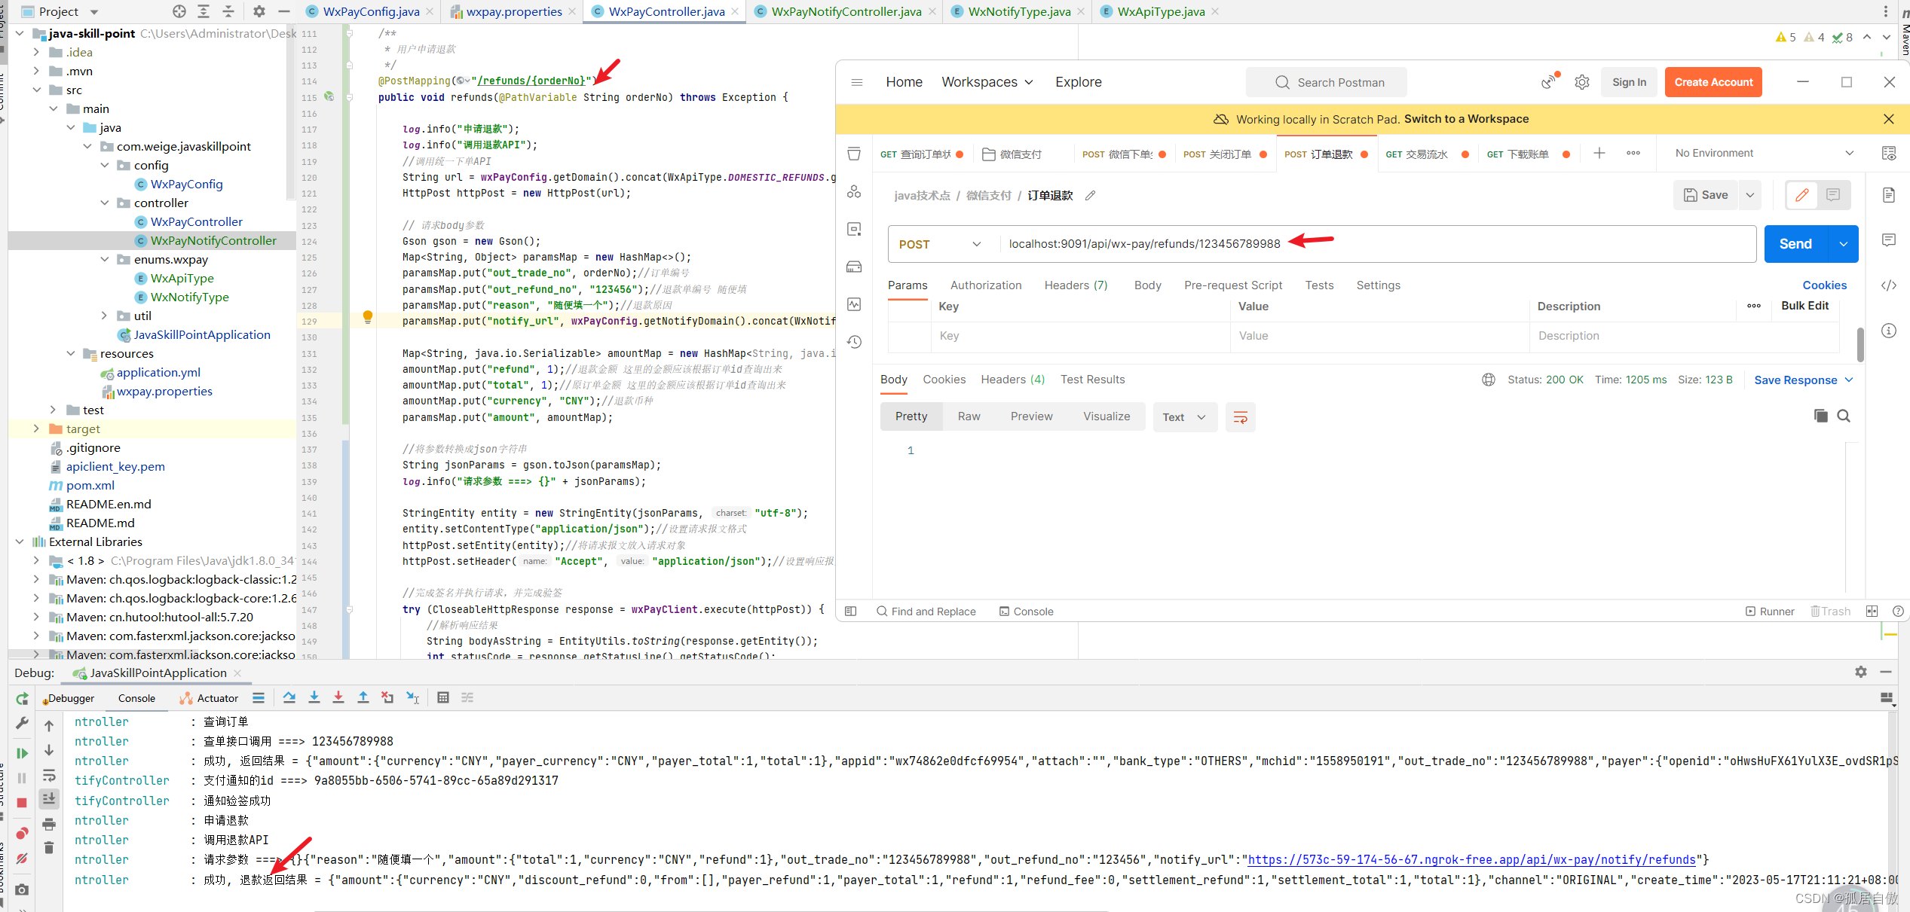Click the edit pencil next to 订单退款
This screenshot has height=912, width=1910.
pyautogui.click(x=1090, y=196)
